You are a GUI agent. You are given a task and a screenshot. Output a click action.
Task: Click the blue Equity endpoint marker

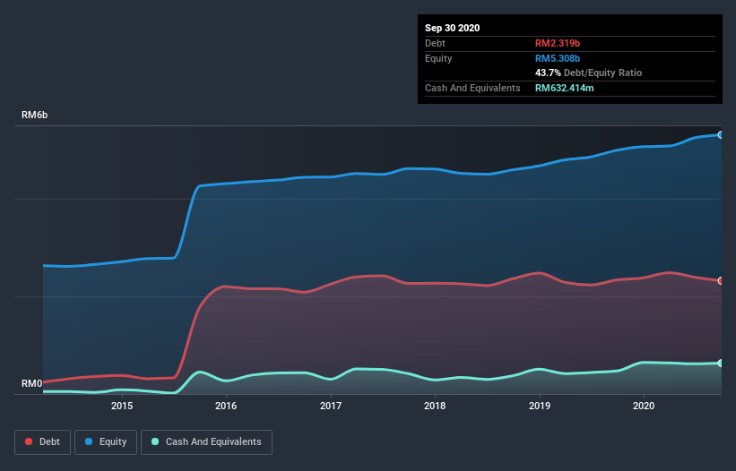click(721, 135)
